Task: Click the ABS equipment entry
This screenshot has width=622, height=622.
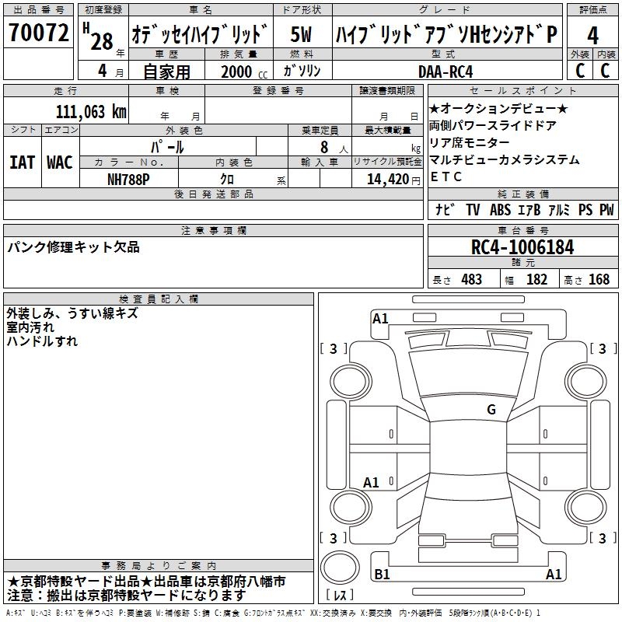Action: pyautogui.click(x=500, y=209)
